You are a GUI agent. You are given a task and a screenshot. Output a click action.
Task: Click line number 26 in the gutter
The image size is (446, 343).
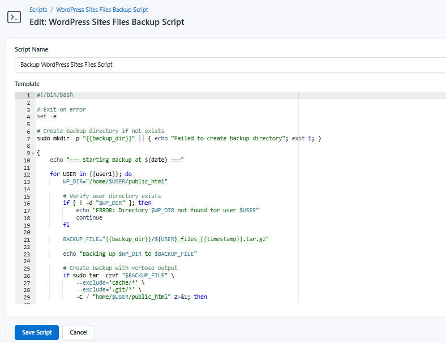tap(27, 276)
